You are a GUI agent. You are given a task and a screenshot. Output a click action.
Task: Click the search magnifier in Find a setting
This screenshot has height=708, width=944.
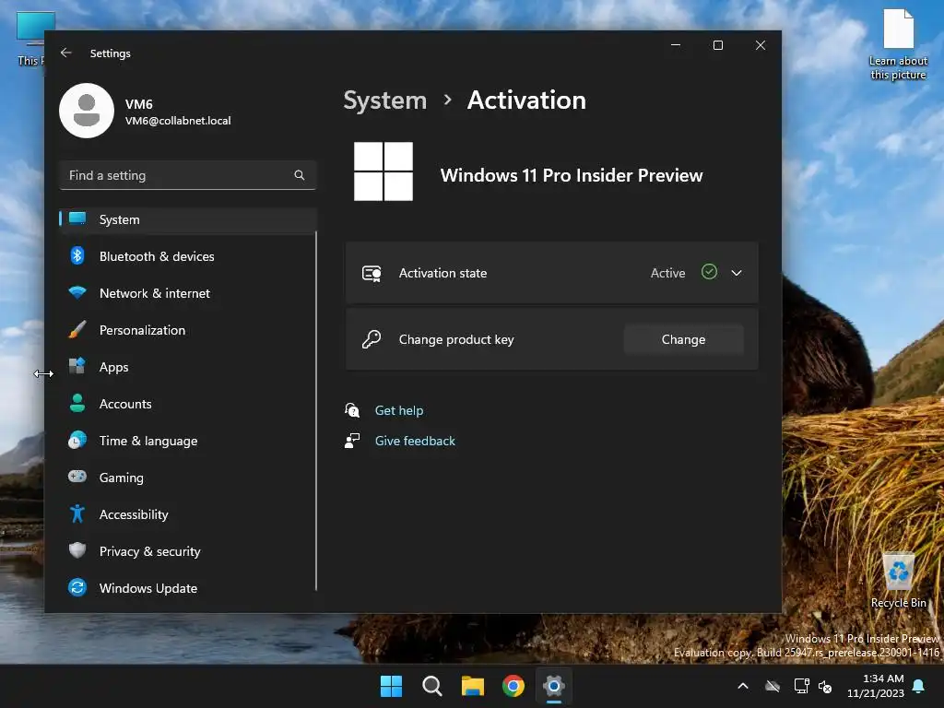(300, 175)
